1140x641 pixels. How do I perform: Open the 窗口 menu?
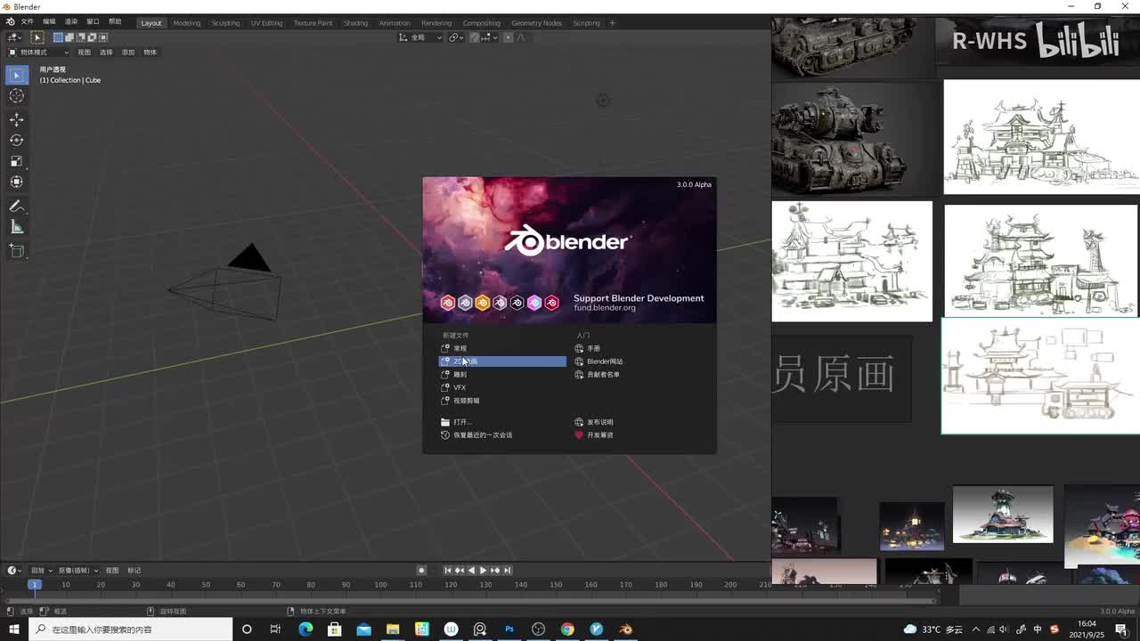[x=93, y=22]
